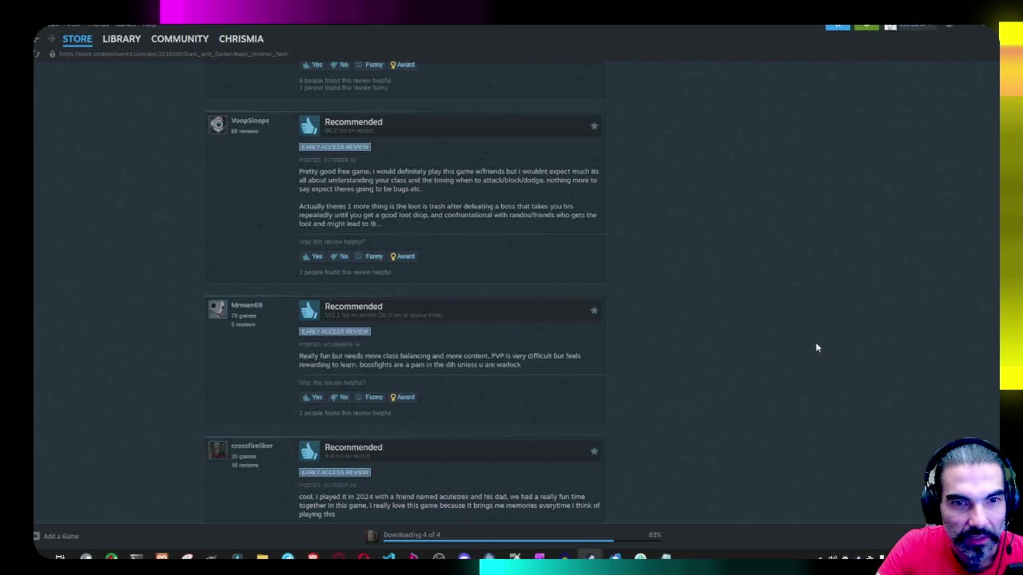Screen dimensions: 1023x575
Task: Open Recommended heading of Mrman69's review
Action: pos(353,307)
